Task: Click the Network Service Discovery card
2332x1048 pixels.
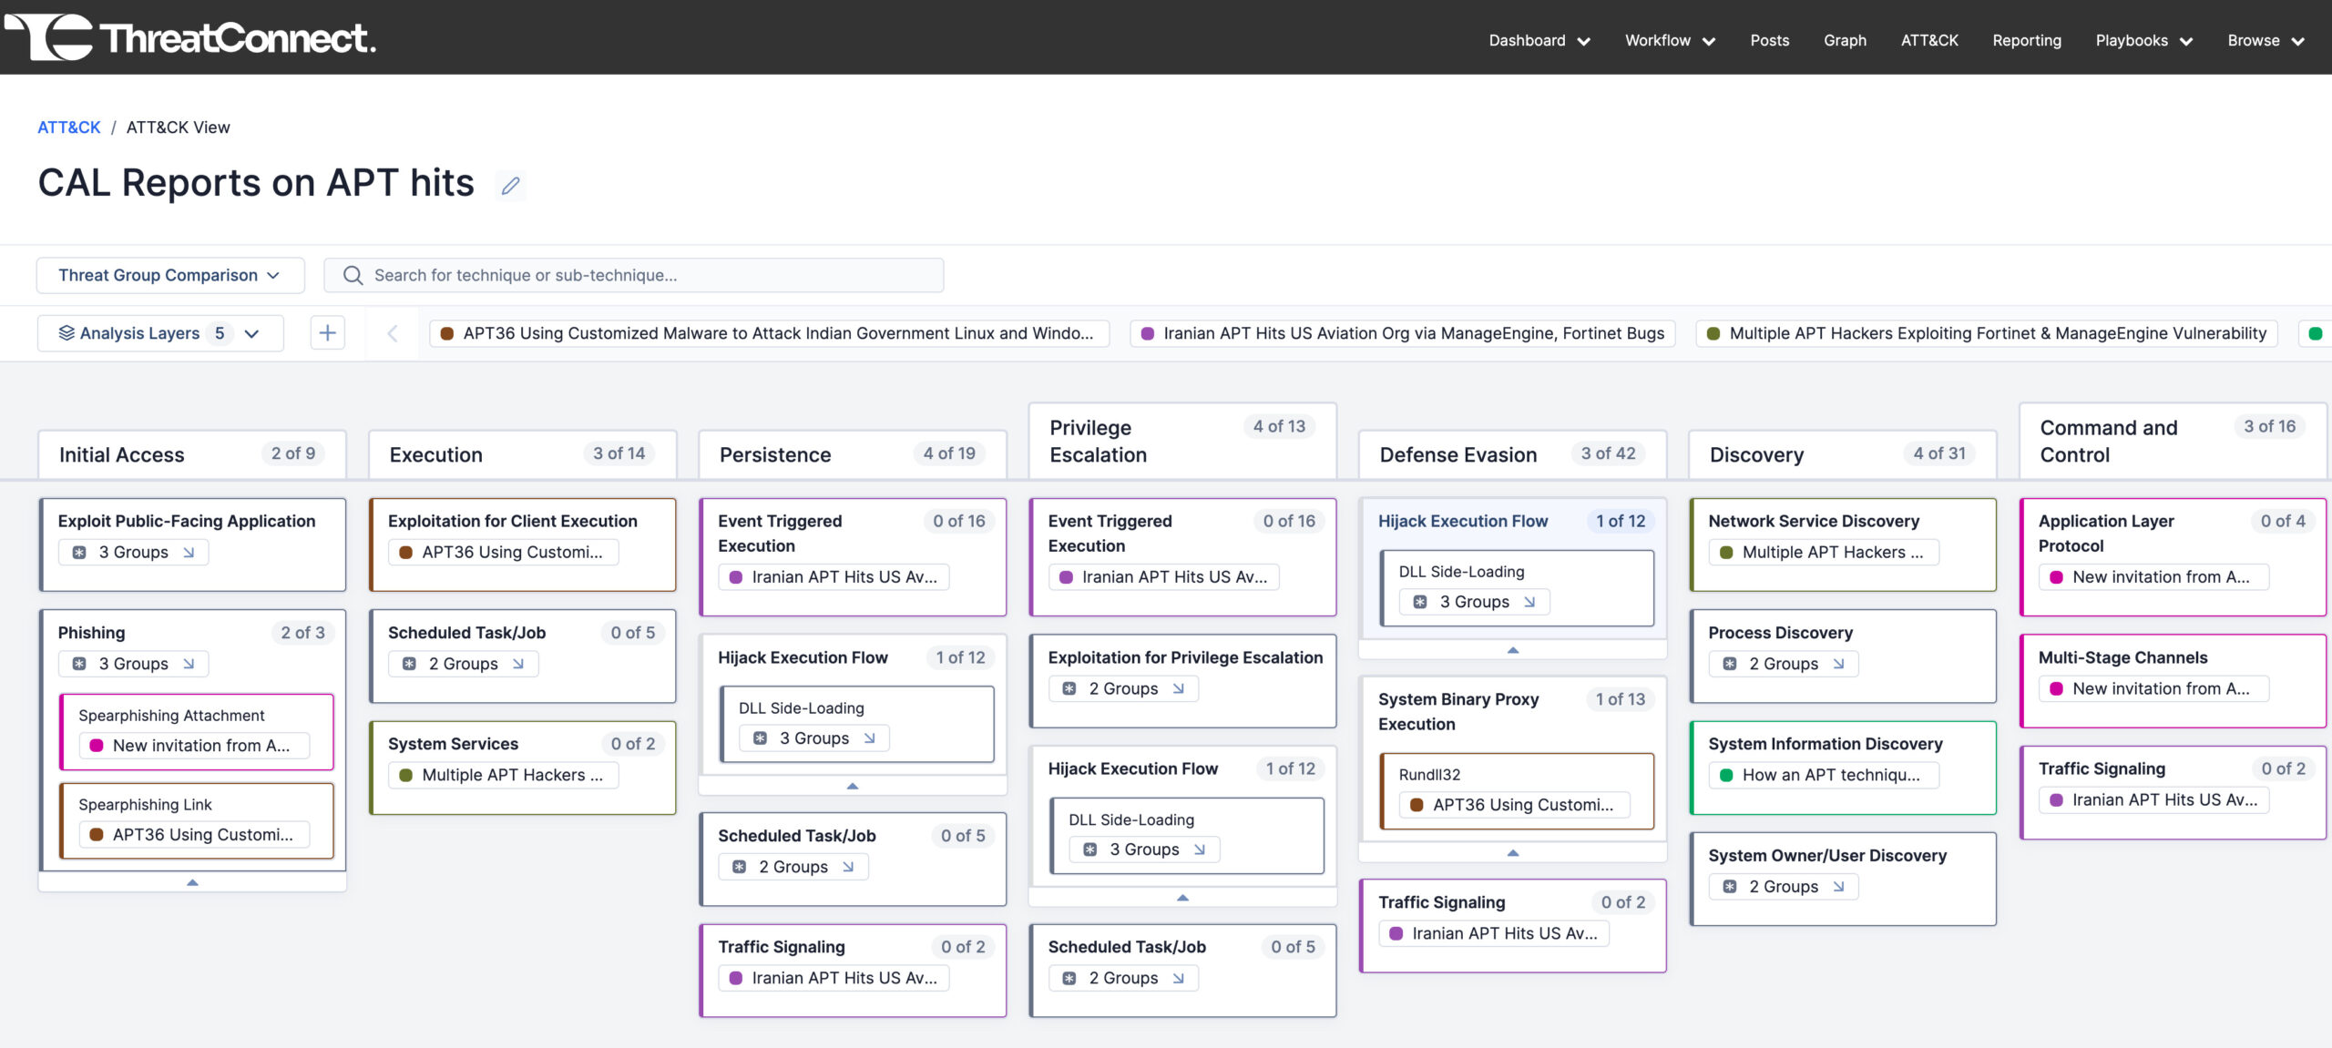Action: 1843,544
